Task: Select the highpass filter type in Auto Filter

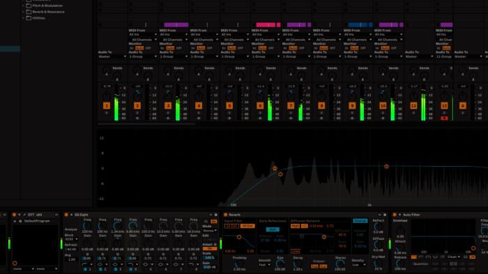Action: point(421,257)
